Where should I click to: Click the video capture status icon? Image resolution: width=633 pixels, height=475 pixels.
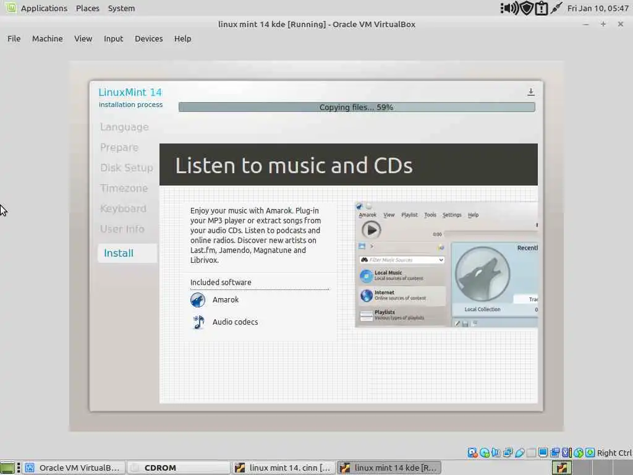555,453
